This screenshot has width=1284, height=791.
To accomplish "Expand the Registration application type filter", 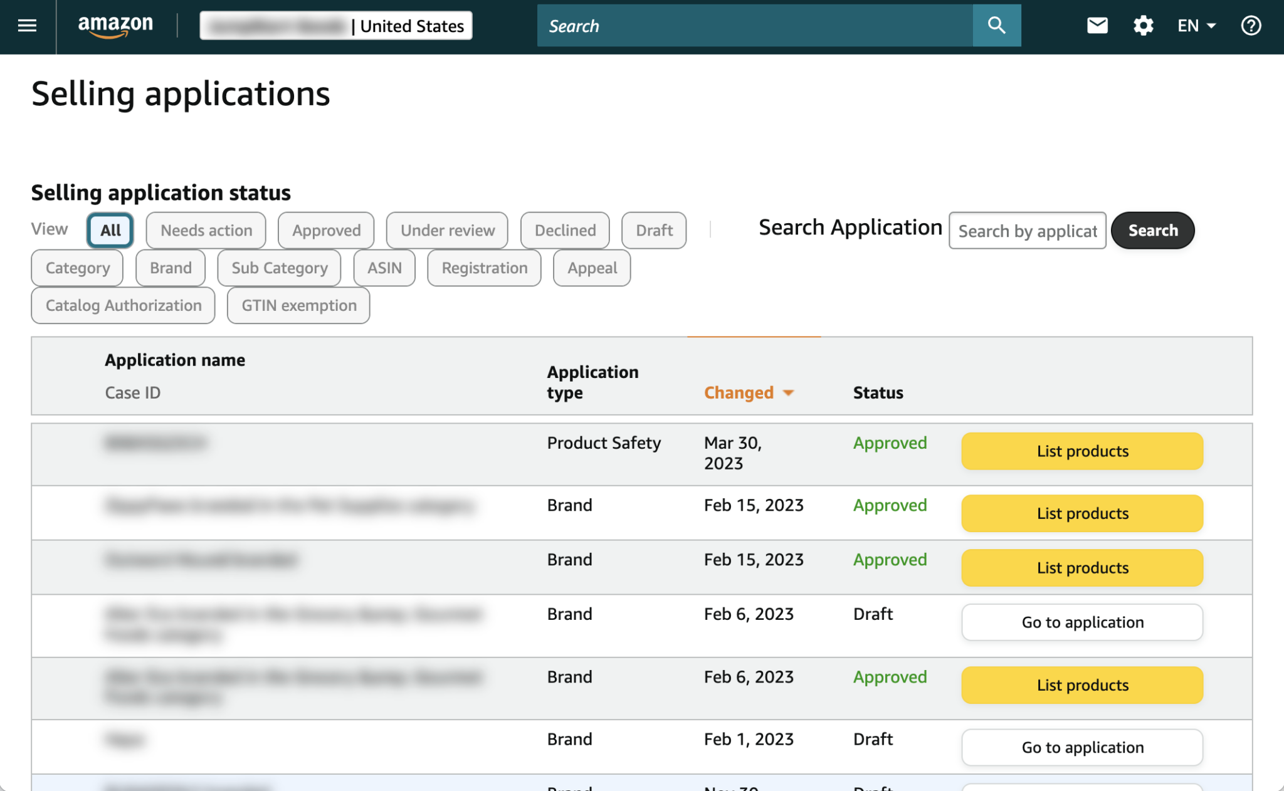I will pyautogui.click(x=484, y=268).
